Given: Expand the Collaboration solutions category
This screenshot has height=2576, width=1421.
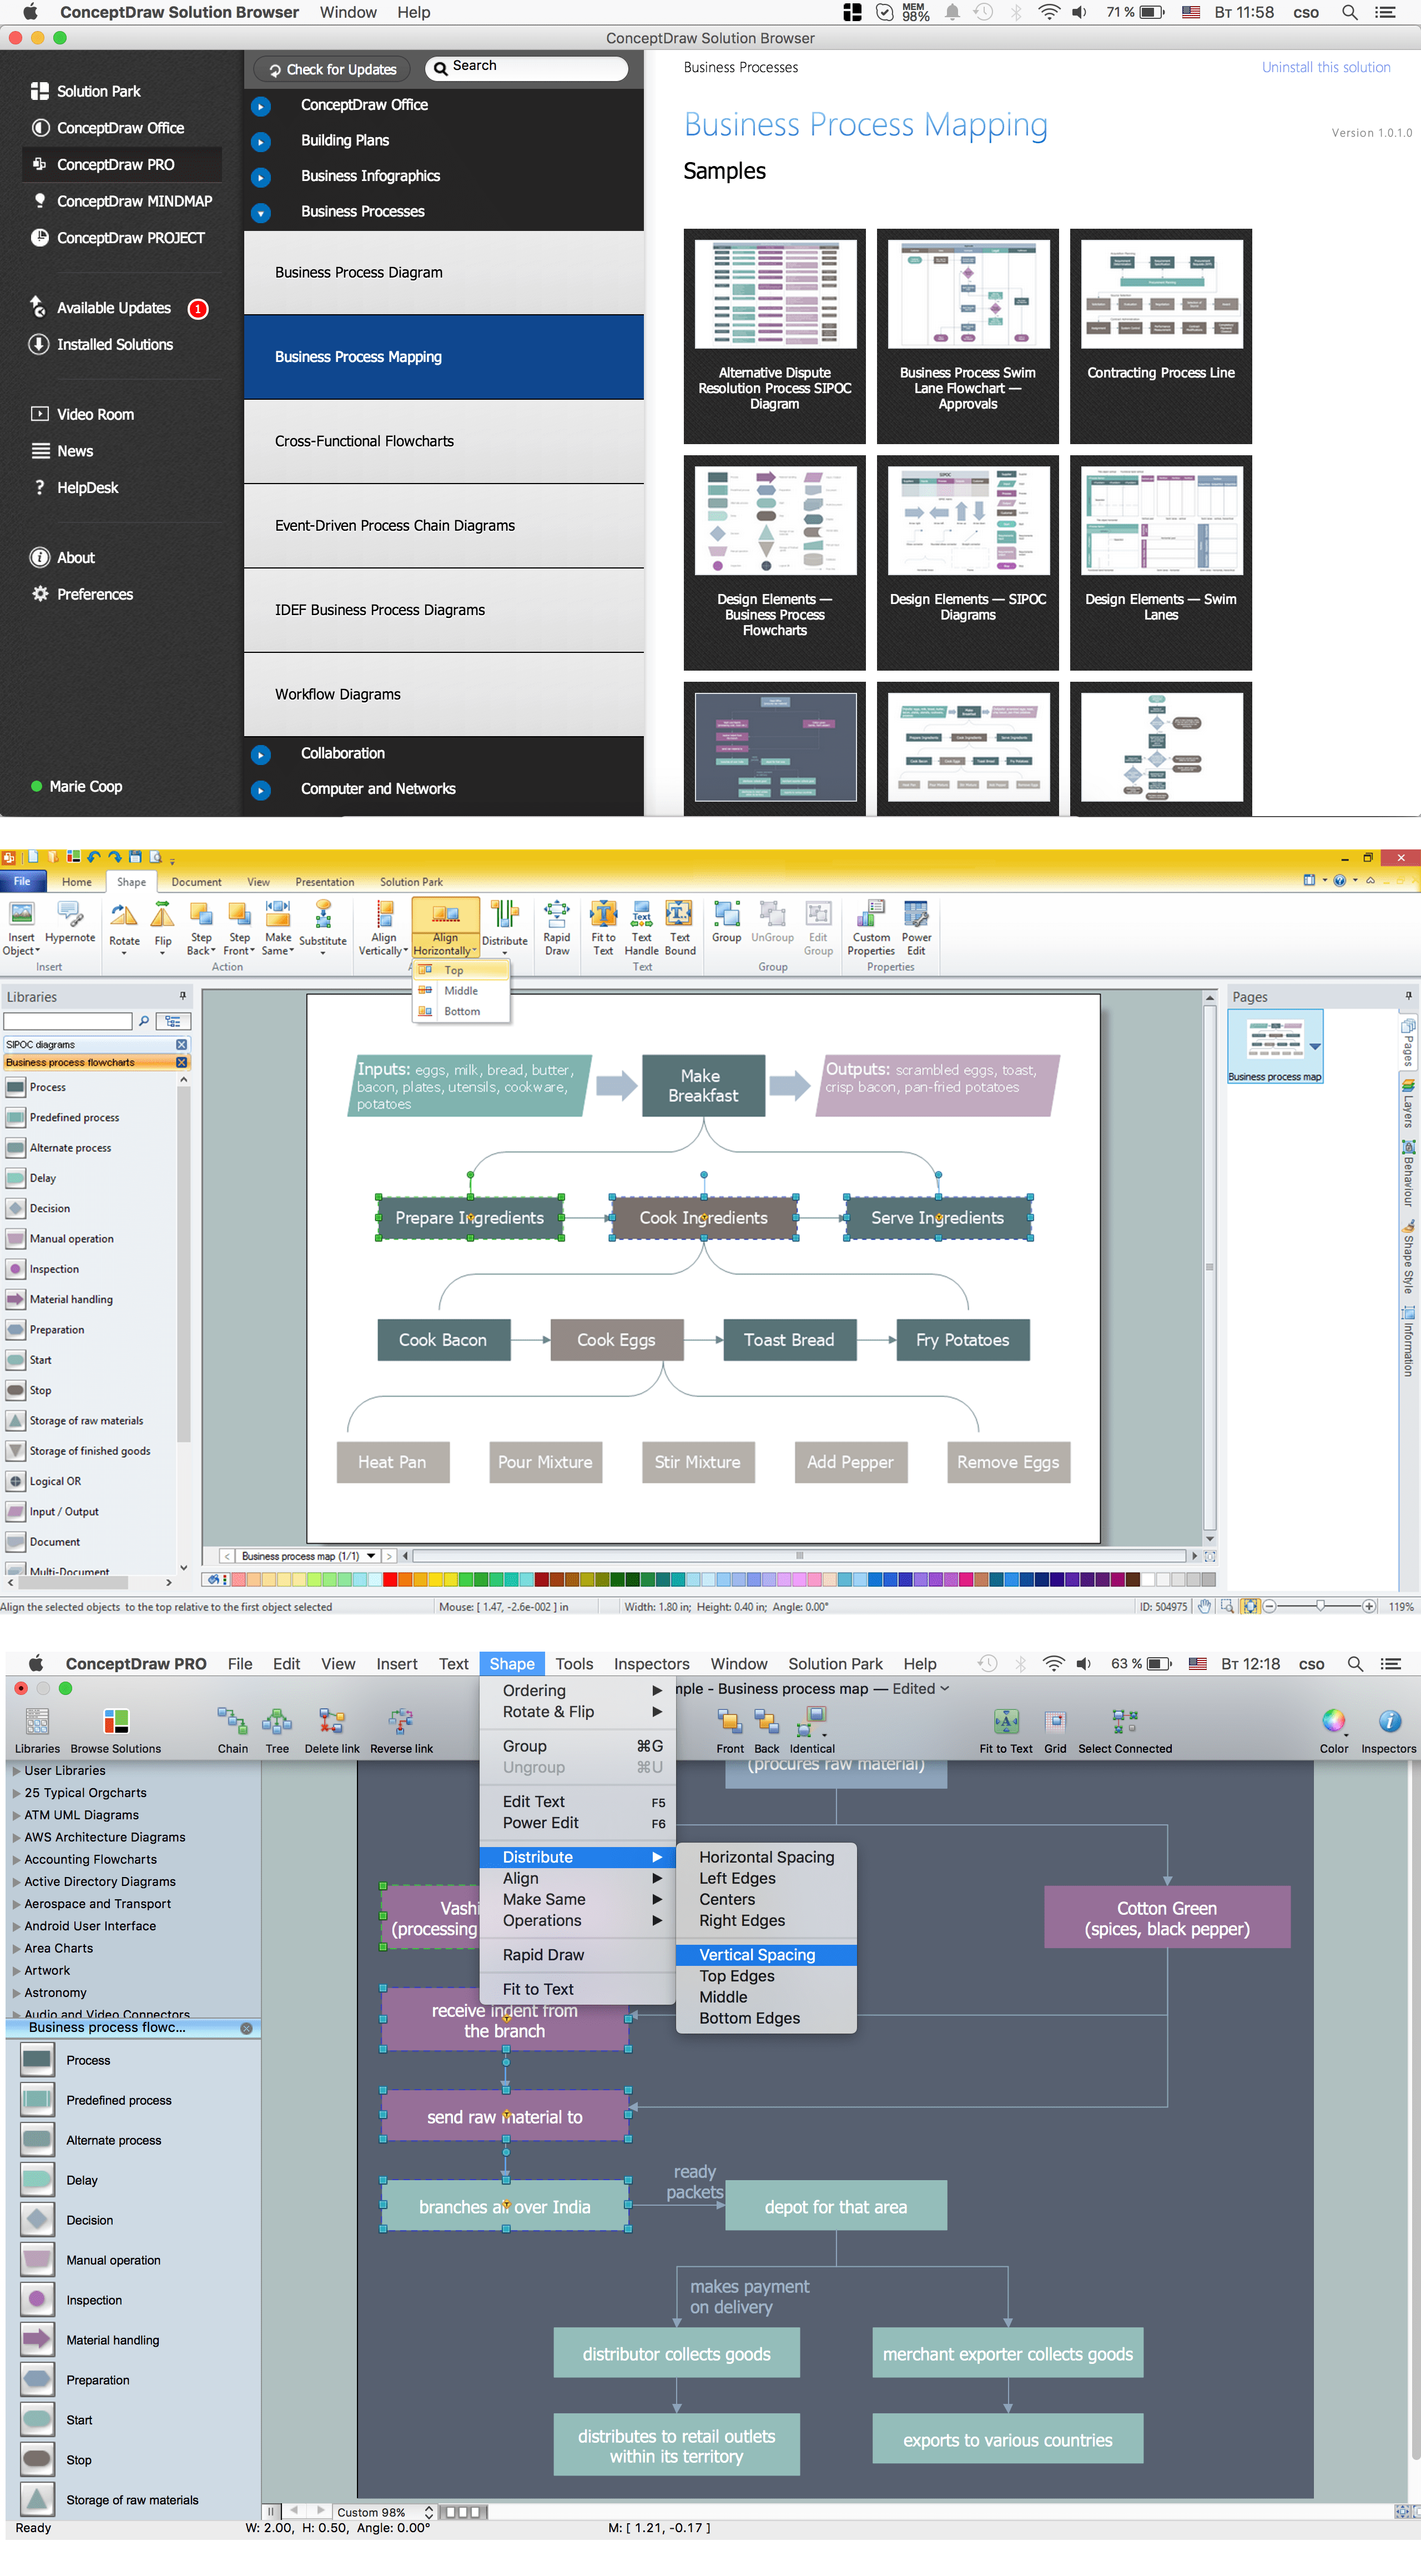Looking at the screenshot, I should coord(261,755).
